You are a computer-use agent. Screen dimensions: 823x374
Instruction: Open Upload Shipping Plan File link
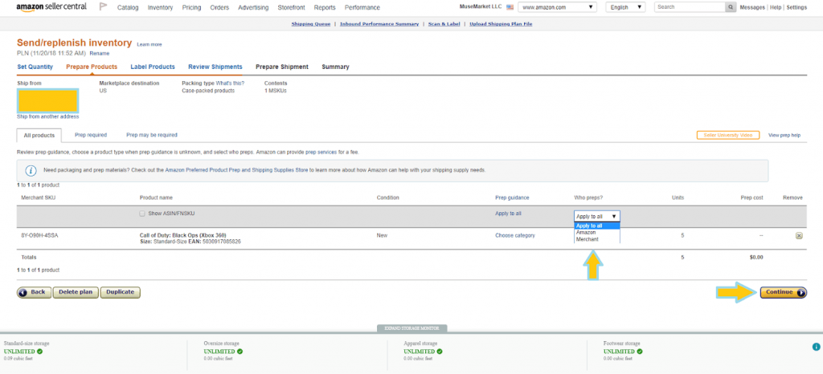tap(501, 24)
